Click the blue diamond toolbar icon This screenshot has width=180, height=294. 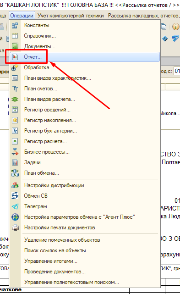tap(165, 39)
